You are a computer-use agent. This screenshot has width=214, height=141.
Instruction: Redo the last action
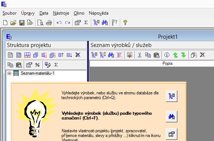click(68, 23)
